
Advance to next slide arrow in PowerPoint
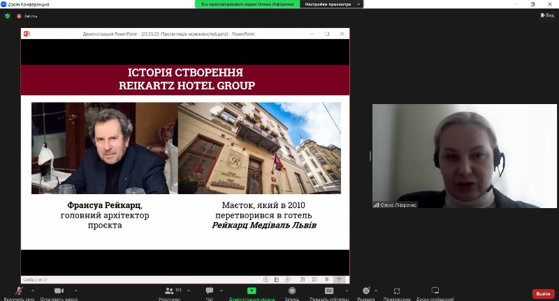[287, 279]
